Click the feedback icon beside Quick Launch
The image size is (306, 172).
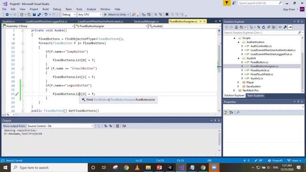[x=234, y=3]
